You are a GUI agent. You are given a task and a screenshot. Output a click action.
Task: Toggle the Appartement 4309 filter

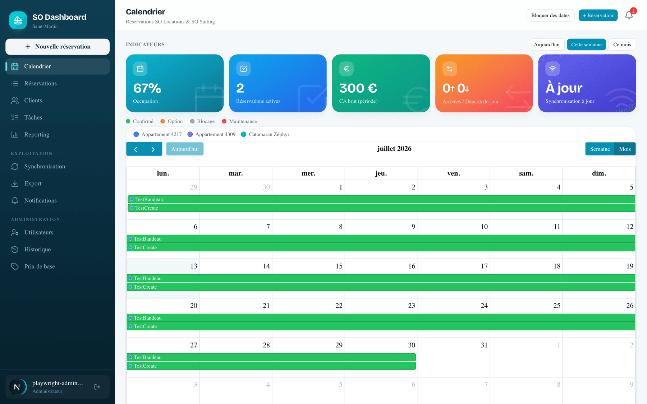pos(211,134)
